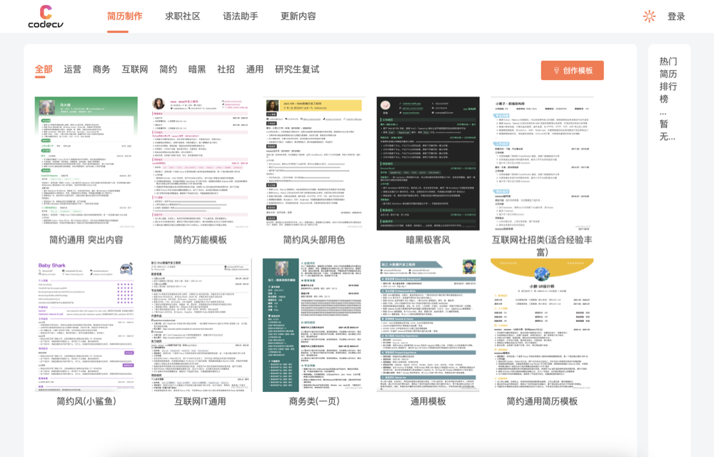This screenshot has height=457, width=714.
Task: Open the 简历制作 nav tab
Action: coord(125,16)
